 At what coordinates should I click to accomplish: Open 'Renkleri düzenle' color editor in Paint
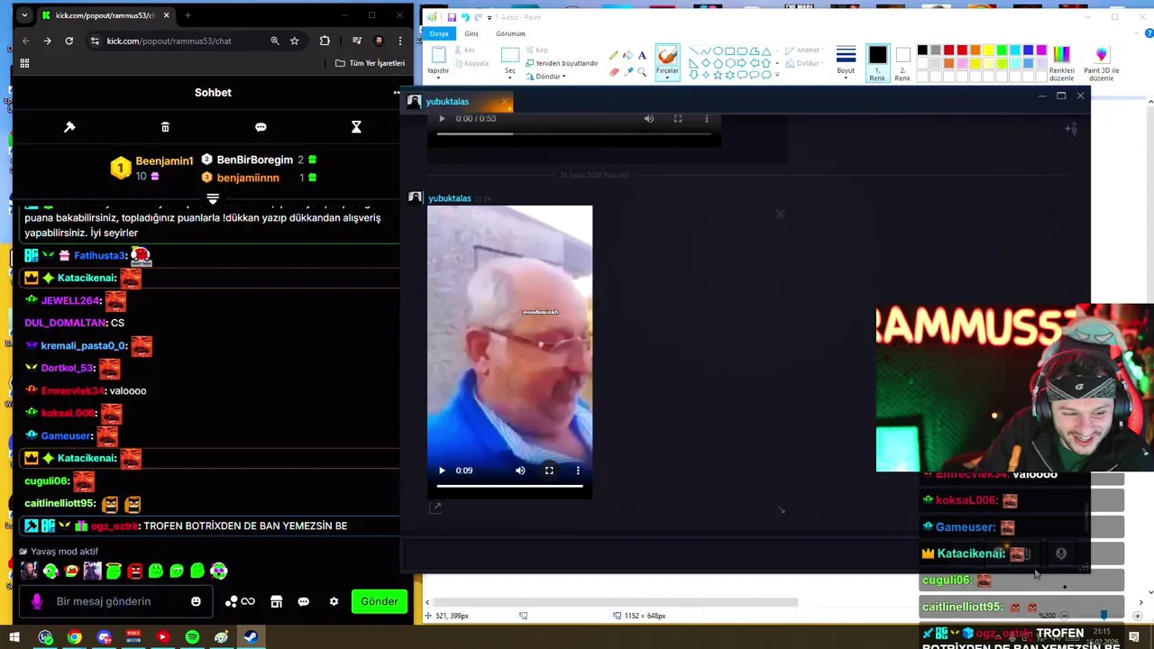[1061, 63]
